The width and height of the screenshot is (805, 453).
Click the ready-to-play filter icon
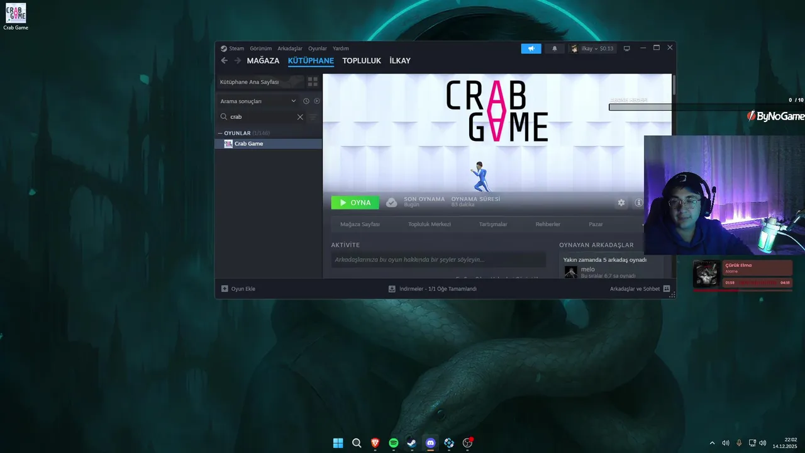click(317, 101)
